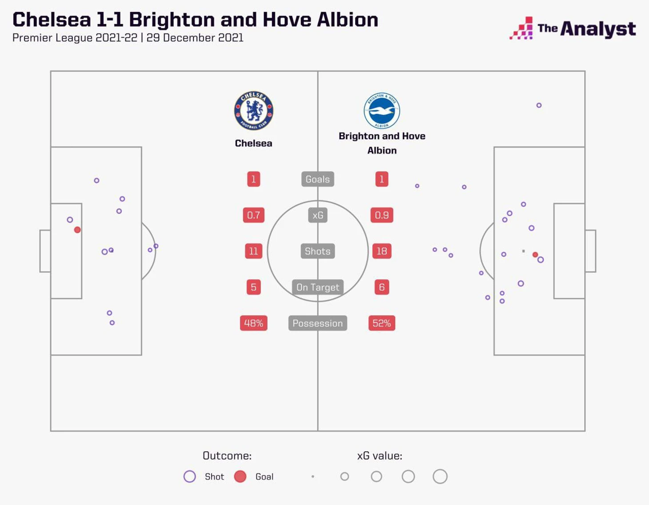The height and width of the screenshot is (505, 649).
Task: Click the gray Goals label
Action: [317, 179]
